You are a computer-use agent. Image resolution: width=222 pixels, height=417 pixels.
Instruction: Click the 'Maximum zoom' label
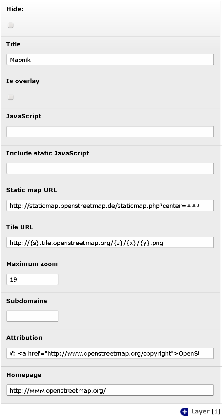[32, 264]
